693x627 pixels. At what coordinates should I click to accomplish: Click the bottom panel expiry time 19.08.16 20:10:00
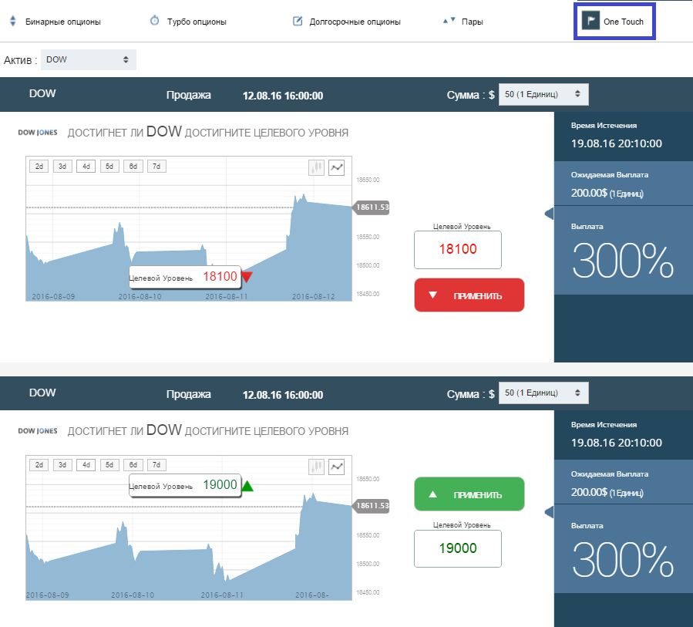616,443
